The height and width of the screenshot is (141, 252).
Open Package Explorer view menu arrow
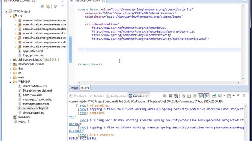coord(63,6)
